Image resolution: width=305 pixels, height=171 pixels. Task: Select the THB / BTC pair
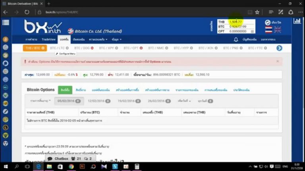[x=35, y=48]
